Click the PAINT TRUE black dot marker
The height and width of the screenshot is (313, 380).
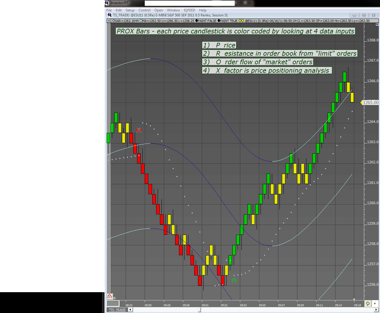pyautogui.click(x=219, y=21)
